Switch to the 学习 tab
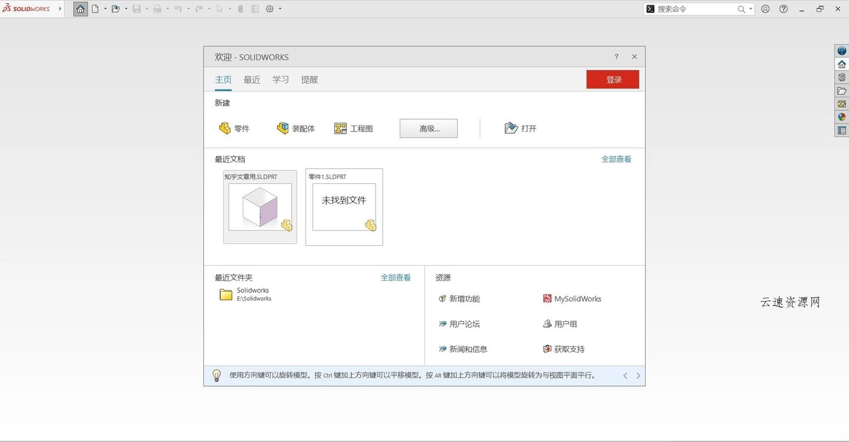This screenshot has height=442, width=849. click(x=280, y=79)
